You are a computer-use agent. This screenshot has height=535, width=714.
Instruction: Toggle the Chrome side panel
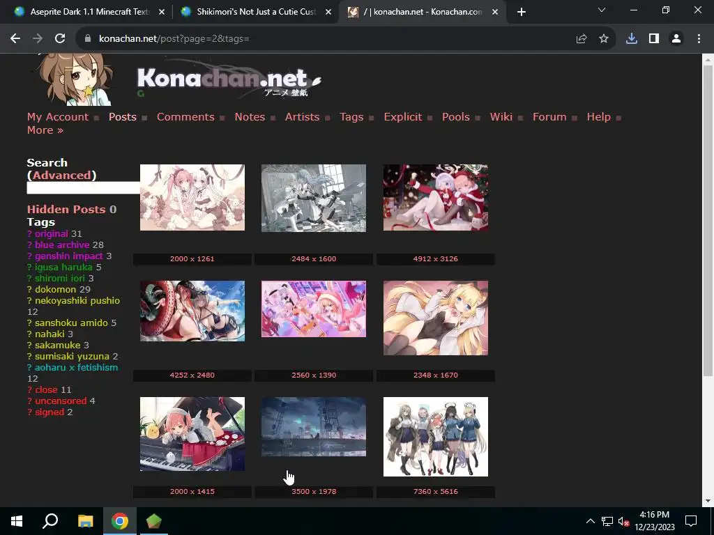(654, 39)
